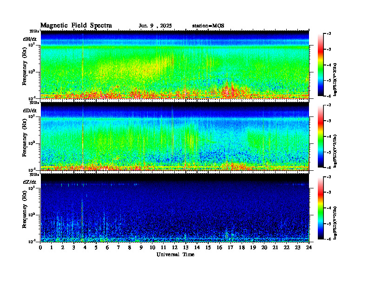368x284 pixels.
Task: Click Universal Time tick label '6'
Action: pyautogui.click(x=107, y=247)
